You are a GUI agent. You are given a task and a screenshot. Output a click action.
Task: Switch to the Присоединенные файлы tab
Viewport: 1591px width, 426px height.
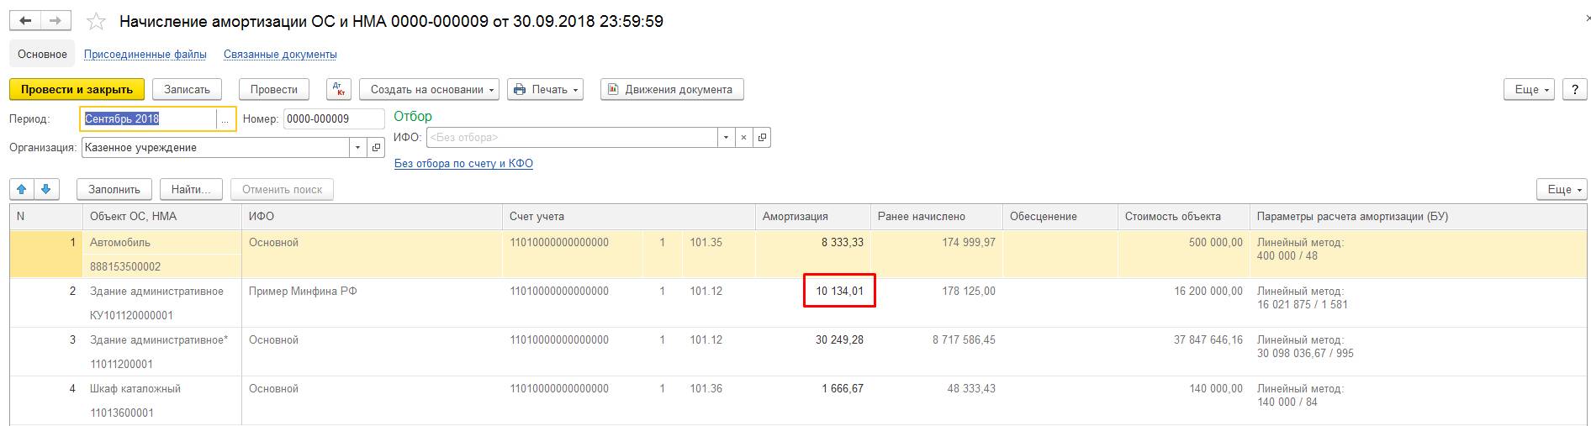145,55
